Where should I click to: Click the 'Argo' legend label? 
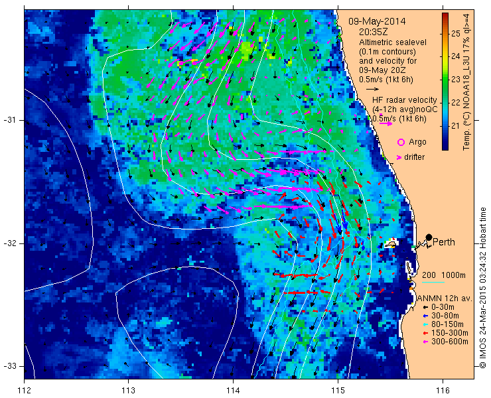(x=418, y=142)
